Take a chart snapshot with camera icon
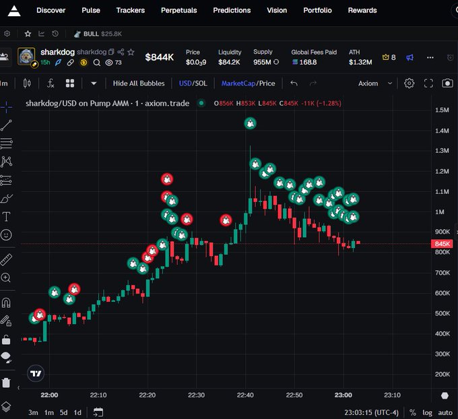Screen dimensions: 458x419 click(x=447, y=84)
